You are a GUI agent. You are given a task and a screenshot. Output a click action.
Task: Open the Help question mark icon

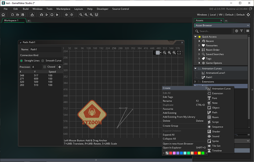tap(72, 15)
